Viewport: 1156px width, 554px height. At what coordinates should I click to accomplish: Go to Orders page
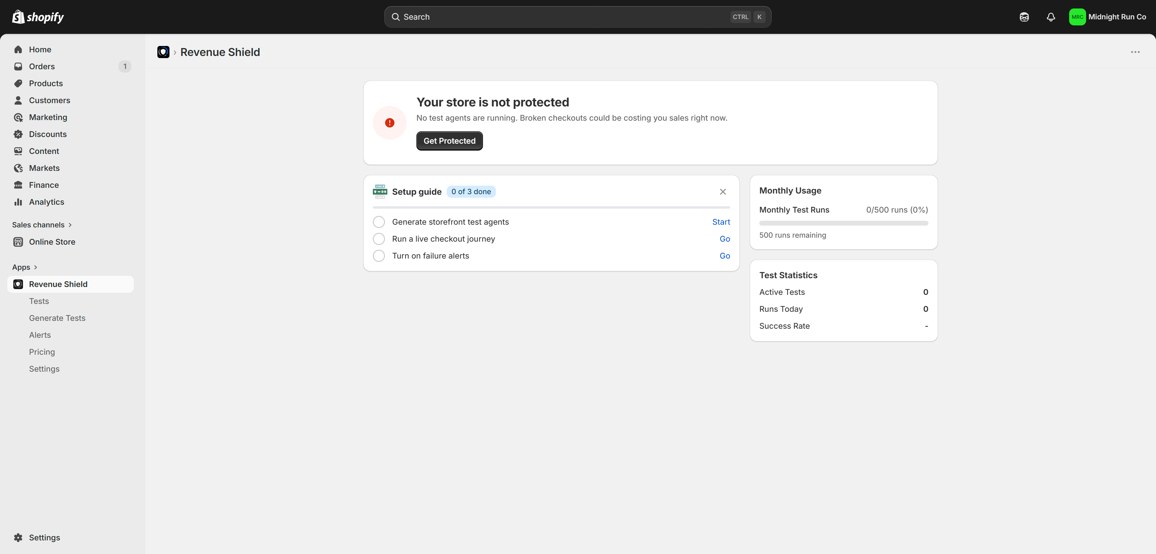coord(71,67)
